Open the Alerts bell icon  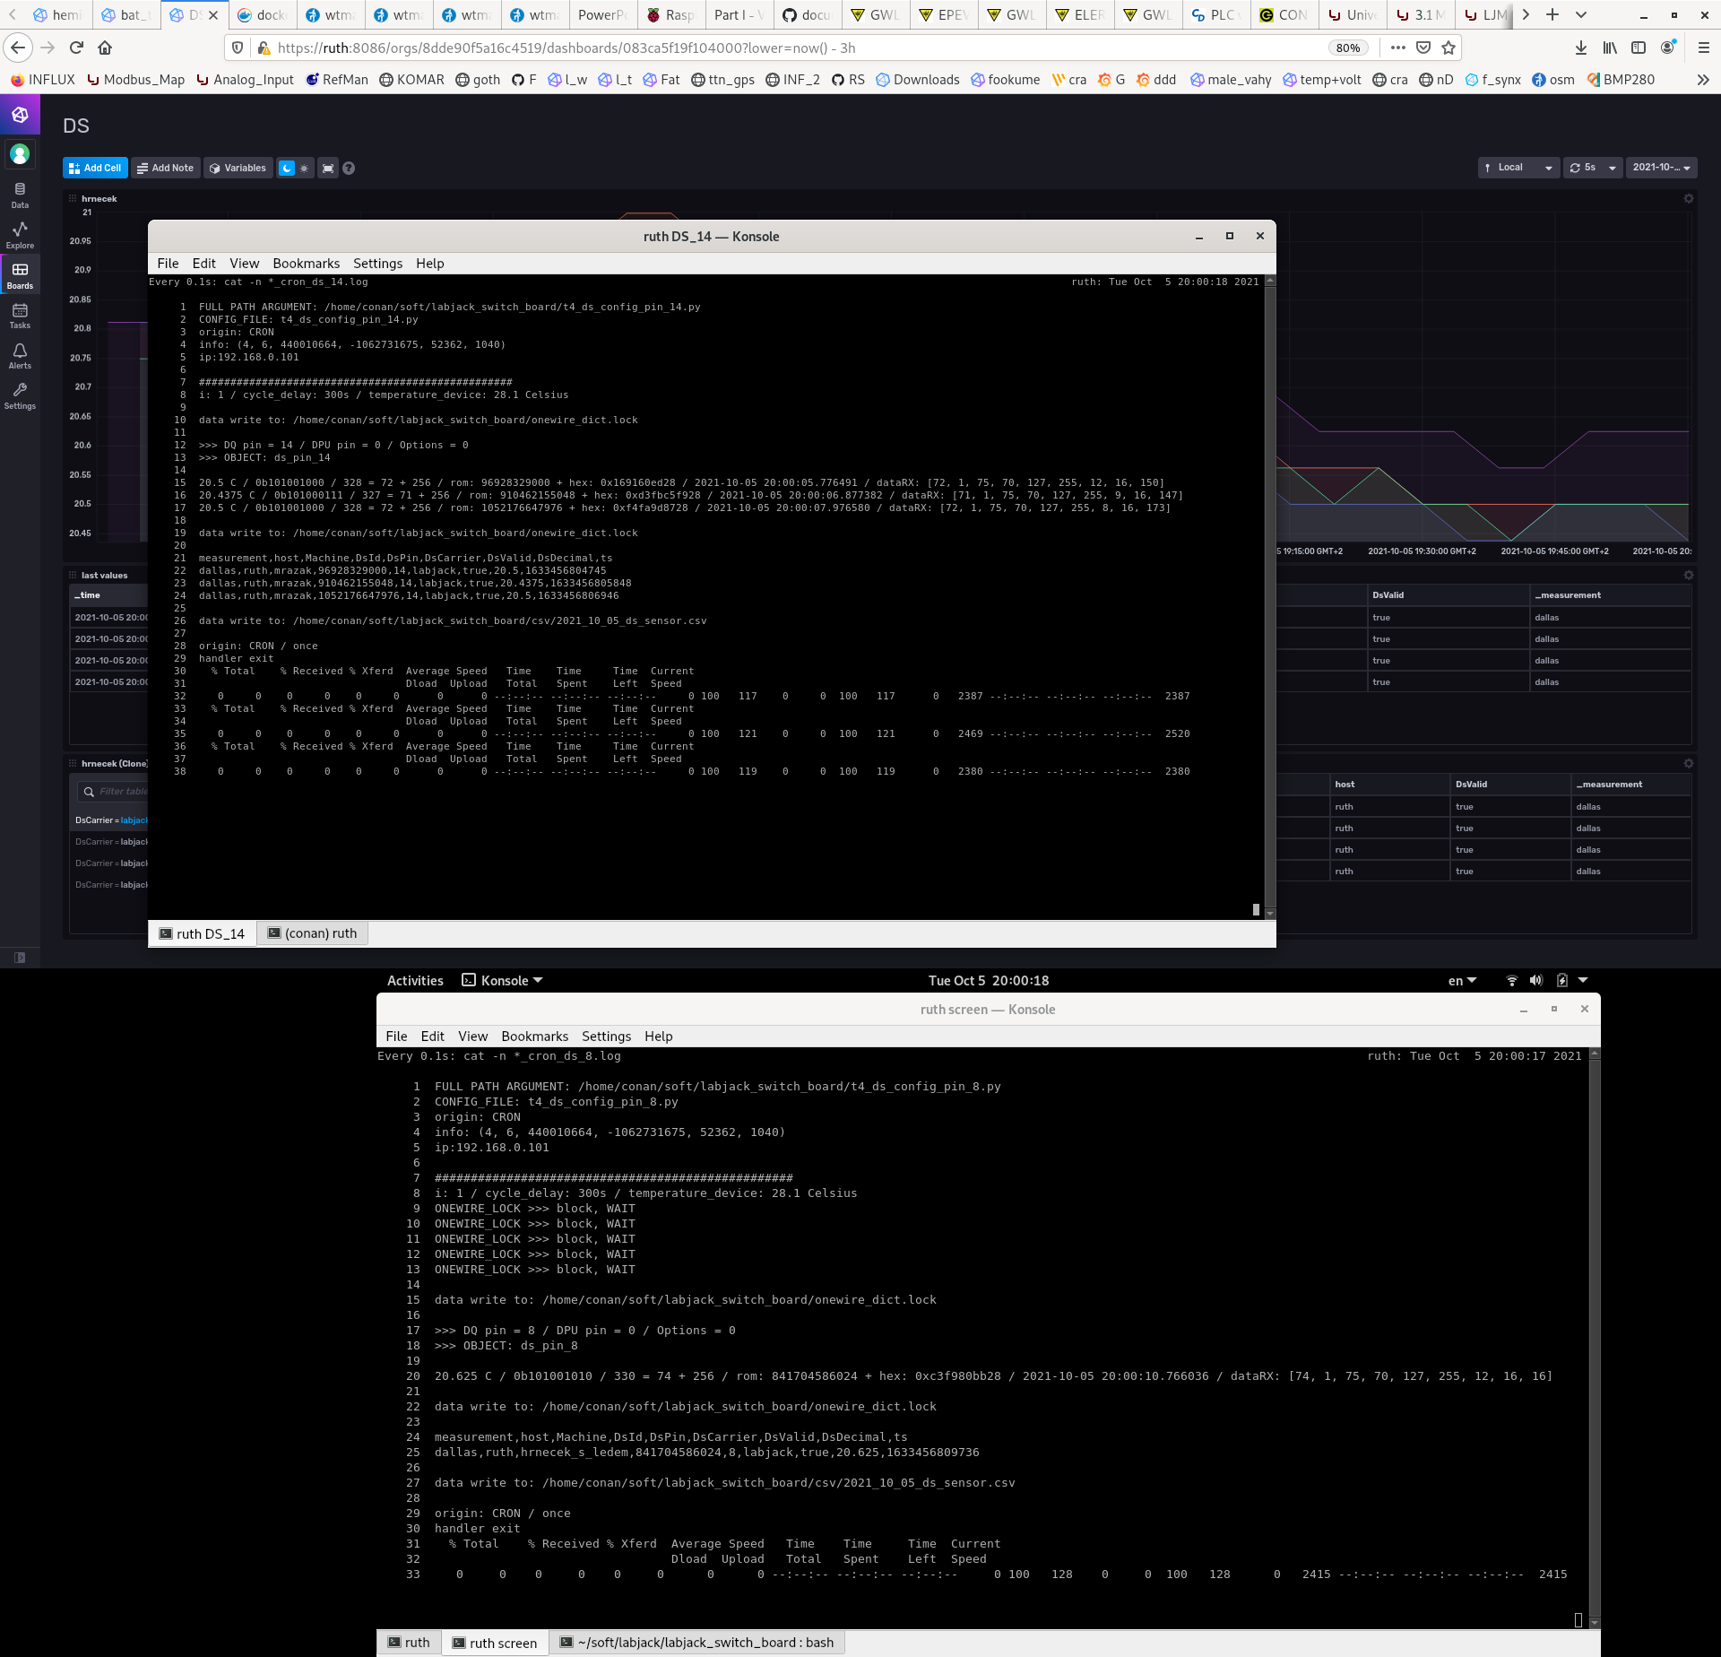click(20, 356)
